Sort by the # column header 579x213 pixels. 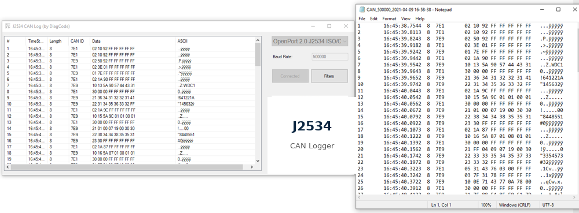(15, 41)
